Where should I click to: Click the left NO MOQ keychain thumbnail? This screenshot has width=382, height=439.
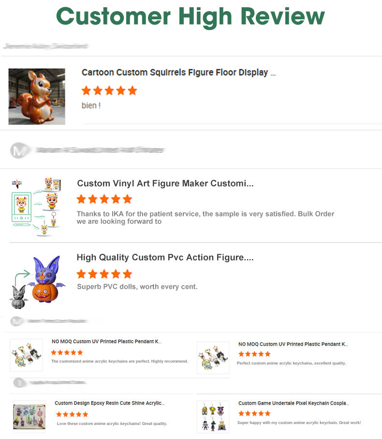[x=26, y=355]
